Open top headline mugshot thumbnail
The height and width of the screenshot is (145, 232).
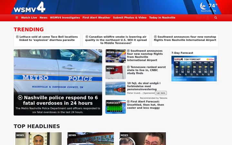click(x=38, y=139)
